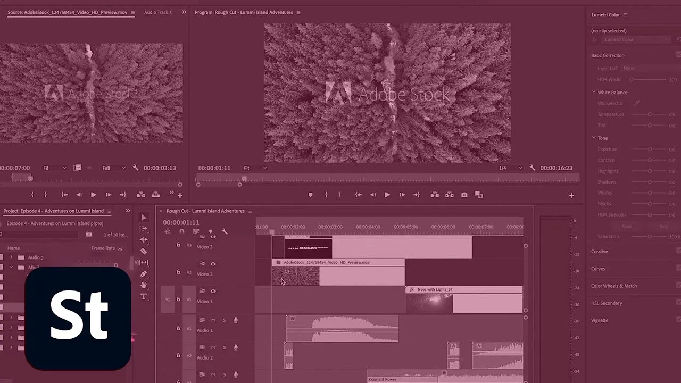
Task: Step forward one frame in Program monitor
Action: point(402,195)
